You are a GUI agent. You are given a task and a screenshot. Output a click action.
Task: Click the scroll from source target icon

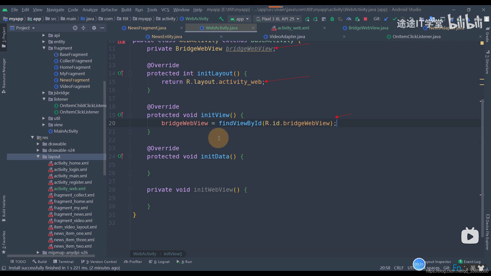point(75,28)
